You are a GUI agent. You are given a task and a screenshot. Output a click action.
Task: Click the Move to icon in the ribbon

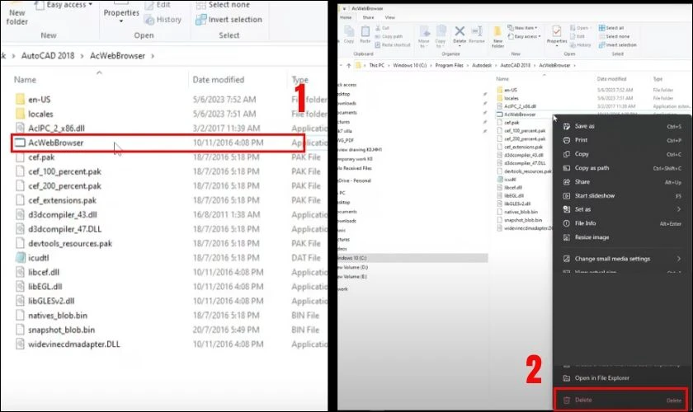point(424,31)
